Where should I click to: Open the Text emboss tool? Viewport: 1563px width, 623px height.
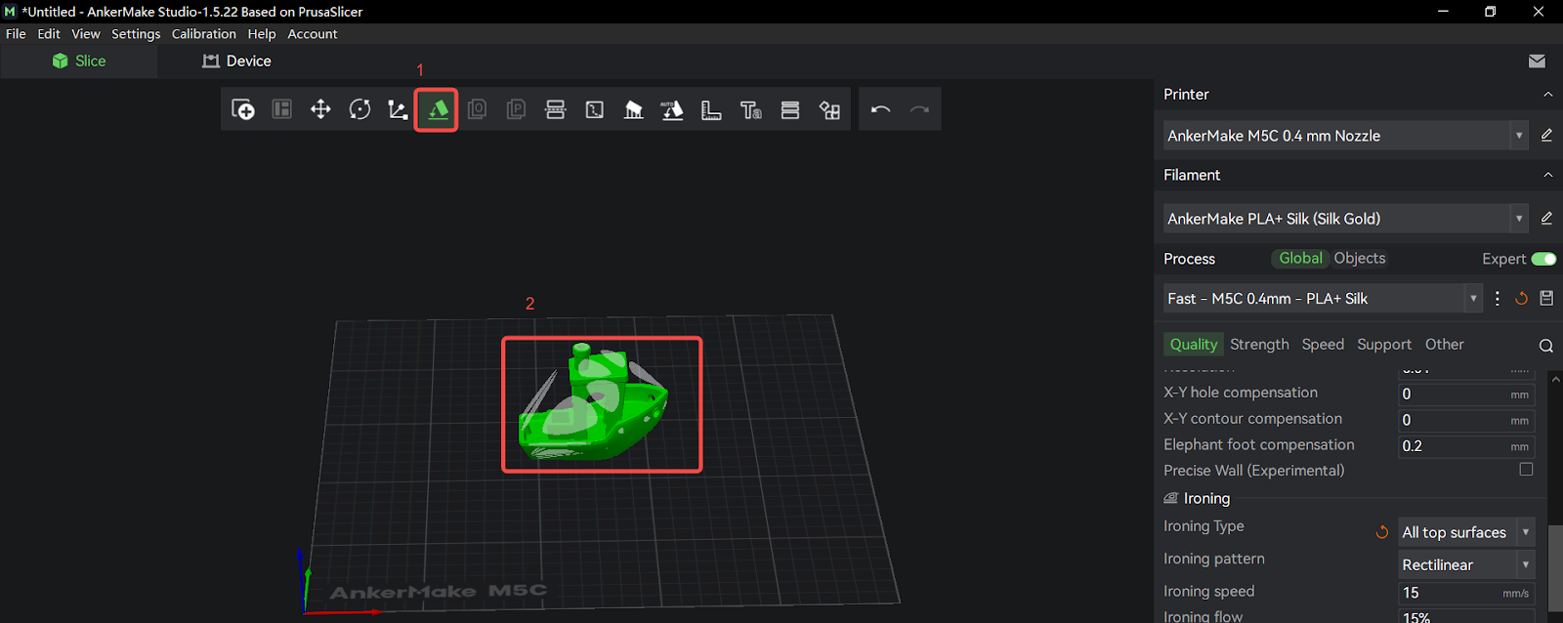[750, 109]
